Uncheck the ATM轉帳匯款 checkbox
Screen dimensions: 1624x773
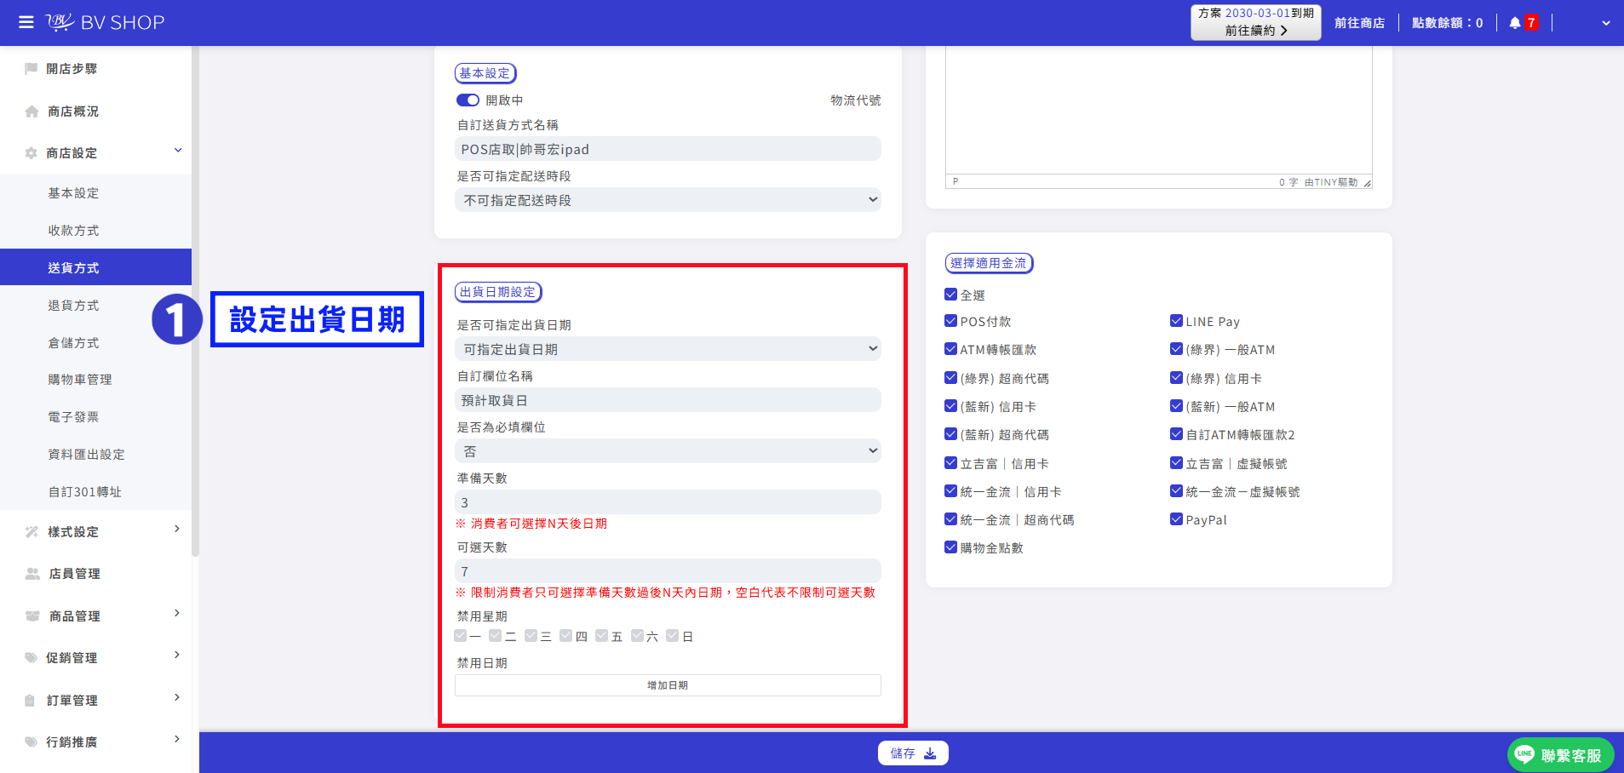950,349
